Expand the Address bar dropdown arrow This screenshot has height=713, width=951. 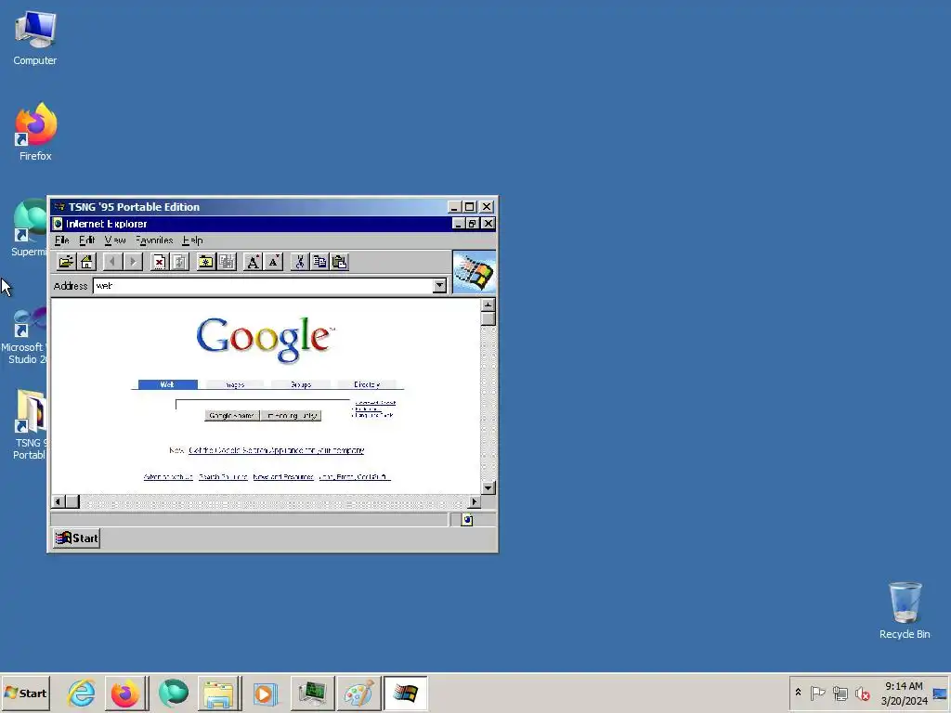tap(439, 286)
